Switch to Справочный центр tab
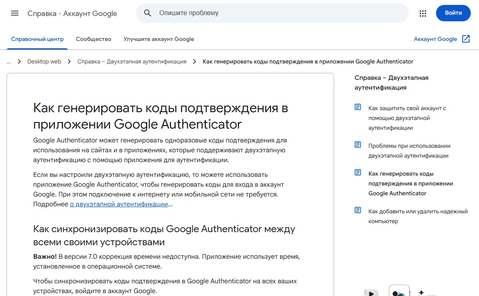This screenshot has height=296, width=479. [x=37, y=39]
